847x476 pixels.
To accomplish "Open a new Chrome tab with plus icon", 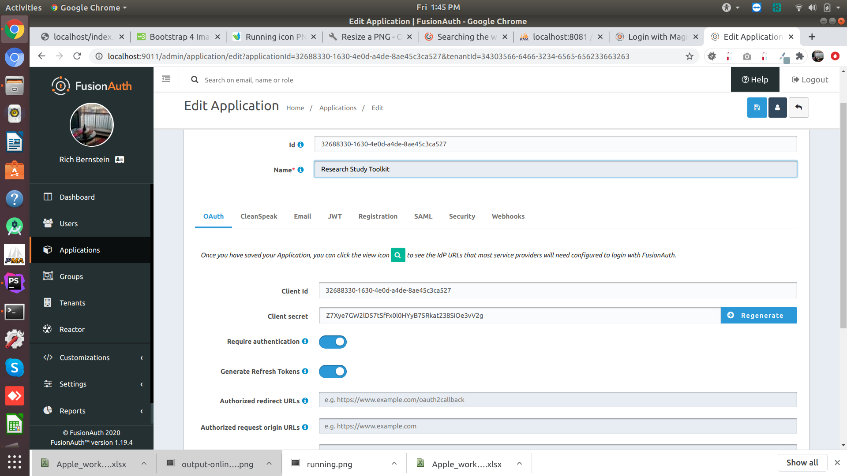I will pyautogui.click(x=812, y=37).
